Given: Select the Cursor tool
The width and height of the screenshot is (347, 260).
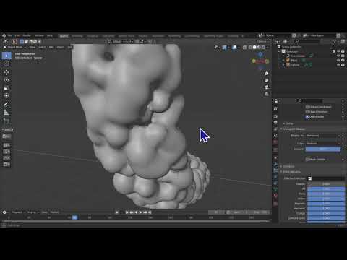Looking at the screenshot, I should (7, 64).
